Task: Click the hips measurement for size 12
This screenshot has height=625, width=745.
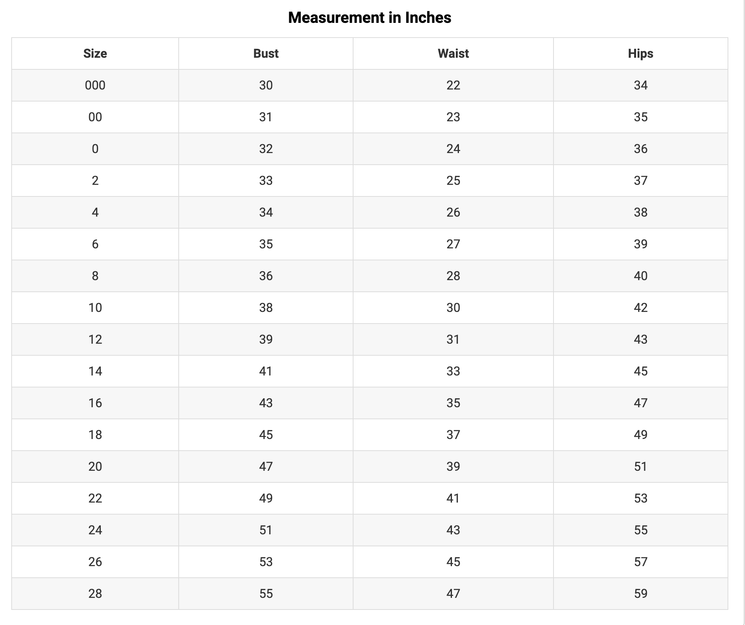Action: 640,339
